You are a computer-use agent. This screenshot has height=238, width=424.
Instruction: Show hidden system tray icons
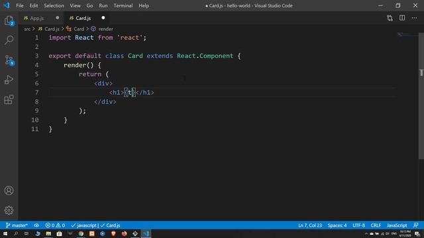tap(366, 233)
